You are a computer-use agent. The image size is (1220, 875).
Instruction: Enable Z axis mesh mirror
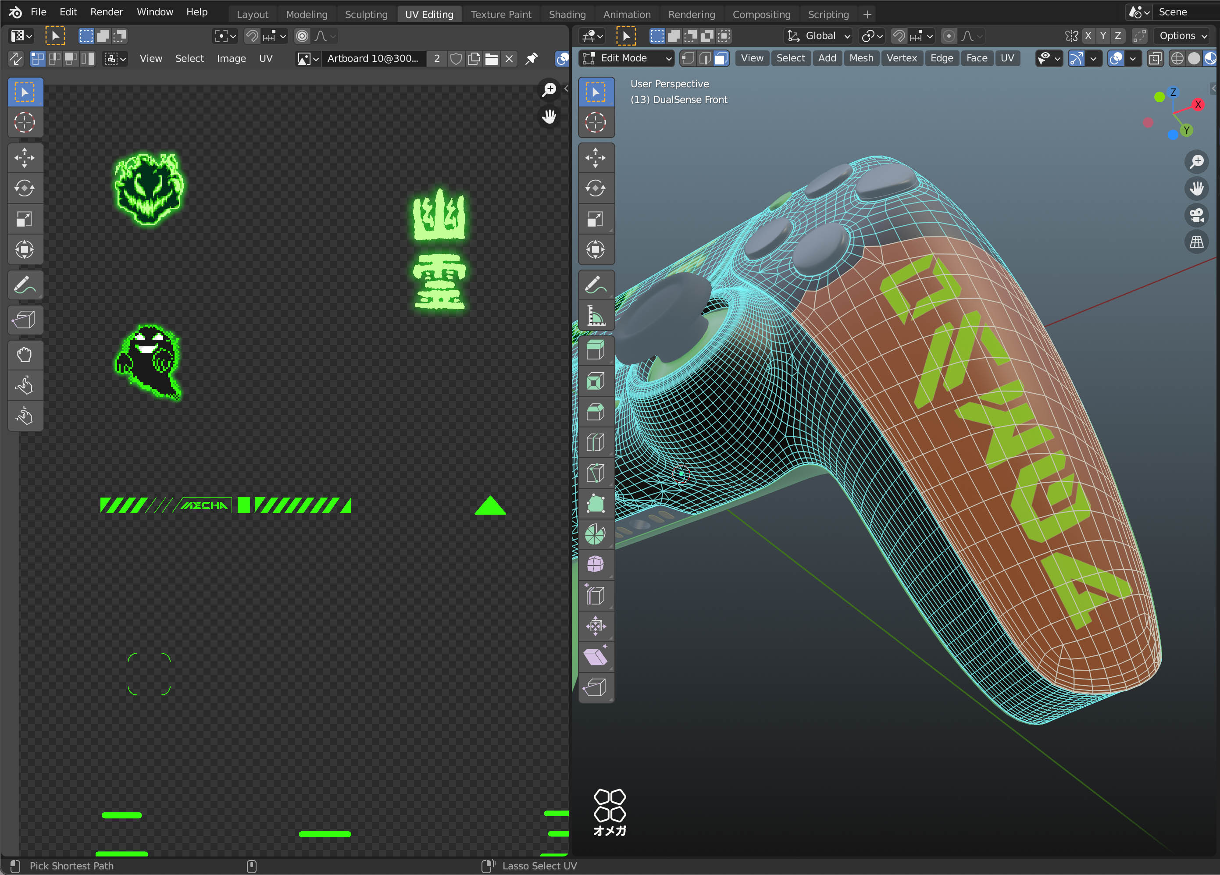[1118, 36]
